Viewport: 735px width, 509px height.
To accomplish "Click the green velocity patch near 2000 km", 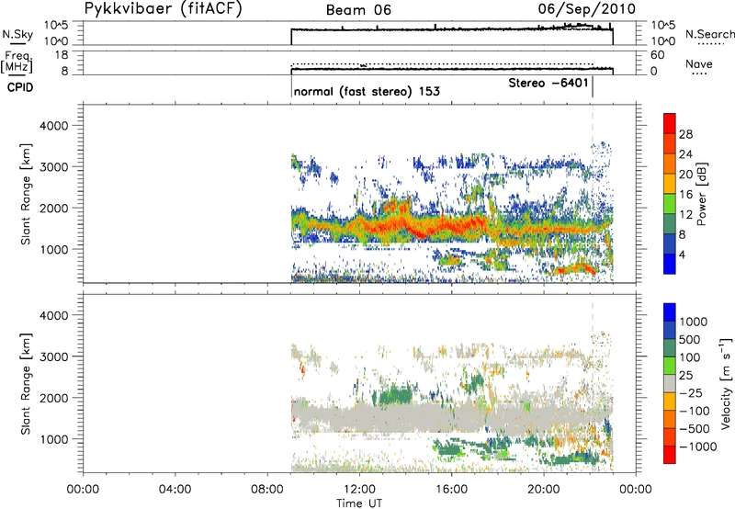I will (396, 395).
